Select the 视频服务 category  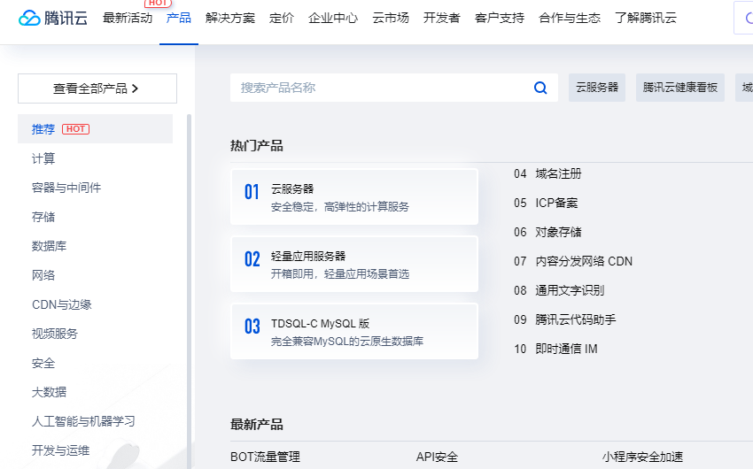55,334
